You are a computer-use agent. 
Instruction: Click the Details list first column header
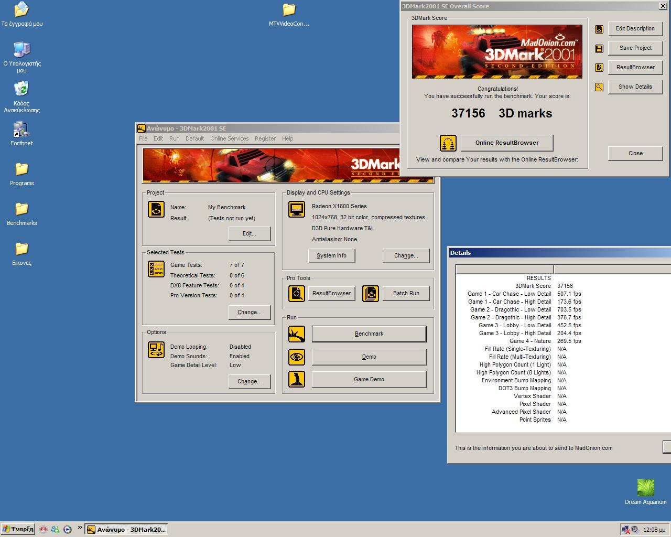tap(504, 270)
